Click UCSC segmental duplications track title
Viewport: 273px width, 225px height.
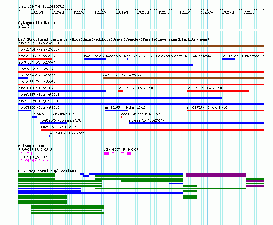[x=47, y=171]
